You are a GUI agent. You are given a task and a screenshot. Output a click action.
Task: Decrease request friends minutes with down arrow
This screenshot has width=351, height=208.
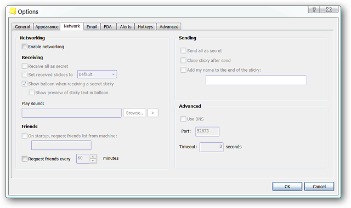pyautogui.click(x=93, y=161)
